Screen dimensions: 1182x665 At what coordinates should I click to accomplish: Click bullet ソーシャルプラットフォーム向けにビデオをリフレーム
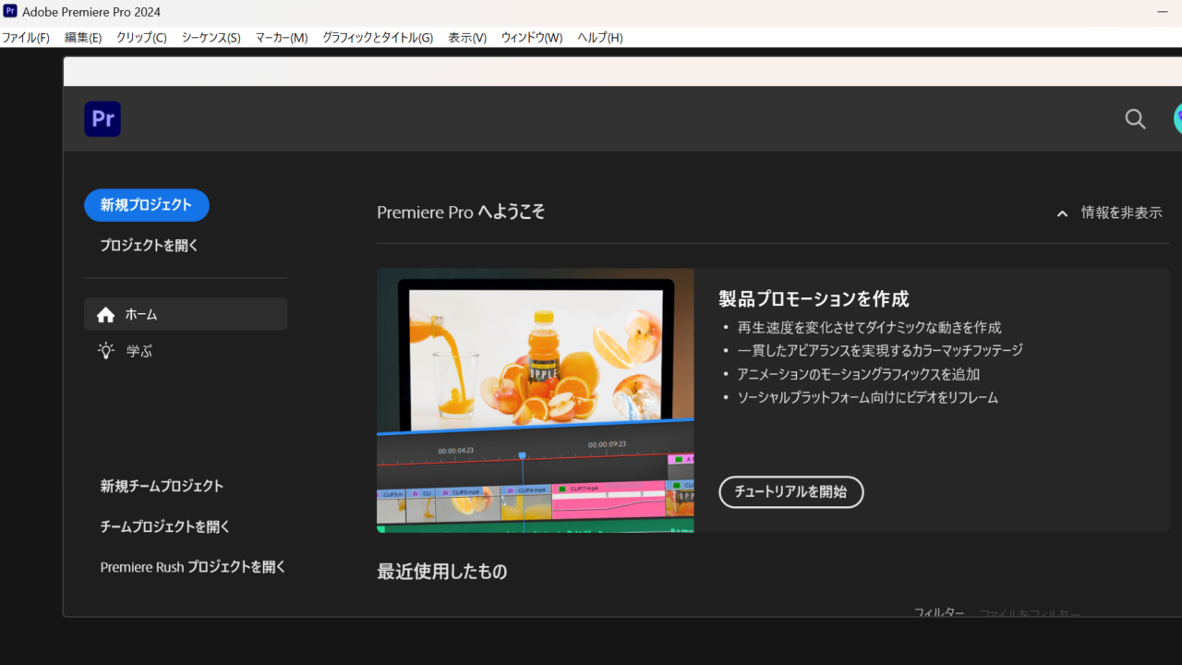(868, 398)
